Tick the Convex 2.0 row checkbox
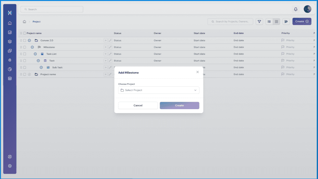This screenshot has width=318, height=179. coord(25,40)
